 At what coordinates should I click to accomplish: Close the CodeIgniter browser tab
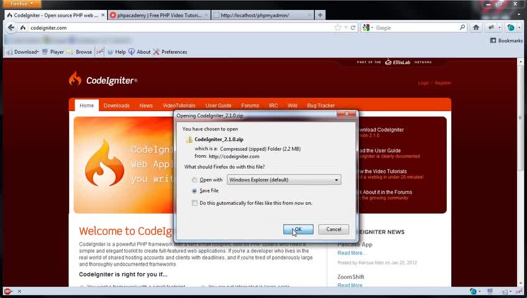tap(103, 15)
